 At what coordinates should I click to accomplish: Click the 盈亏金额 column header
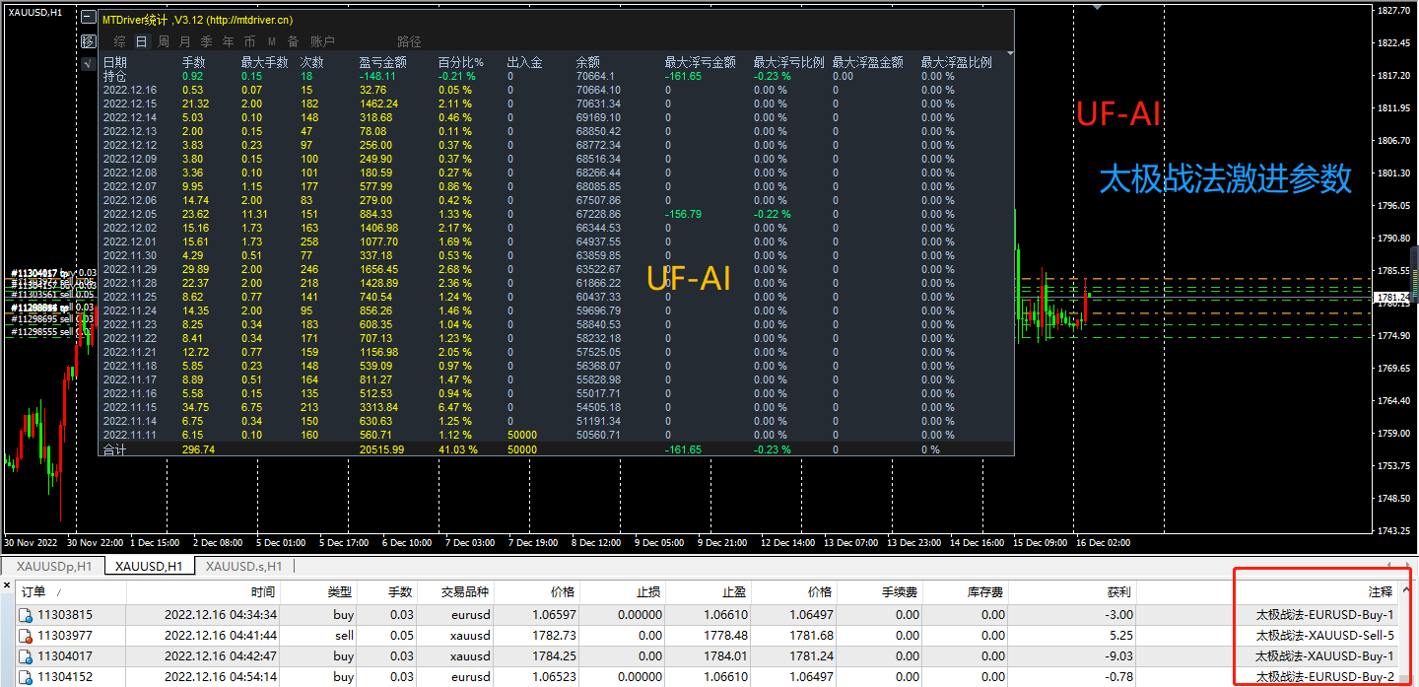[384, 62]
